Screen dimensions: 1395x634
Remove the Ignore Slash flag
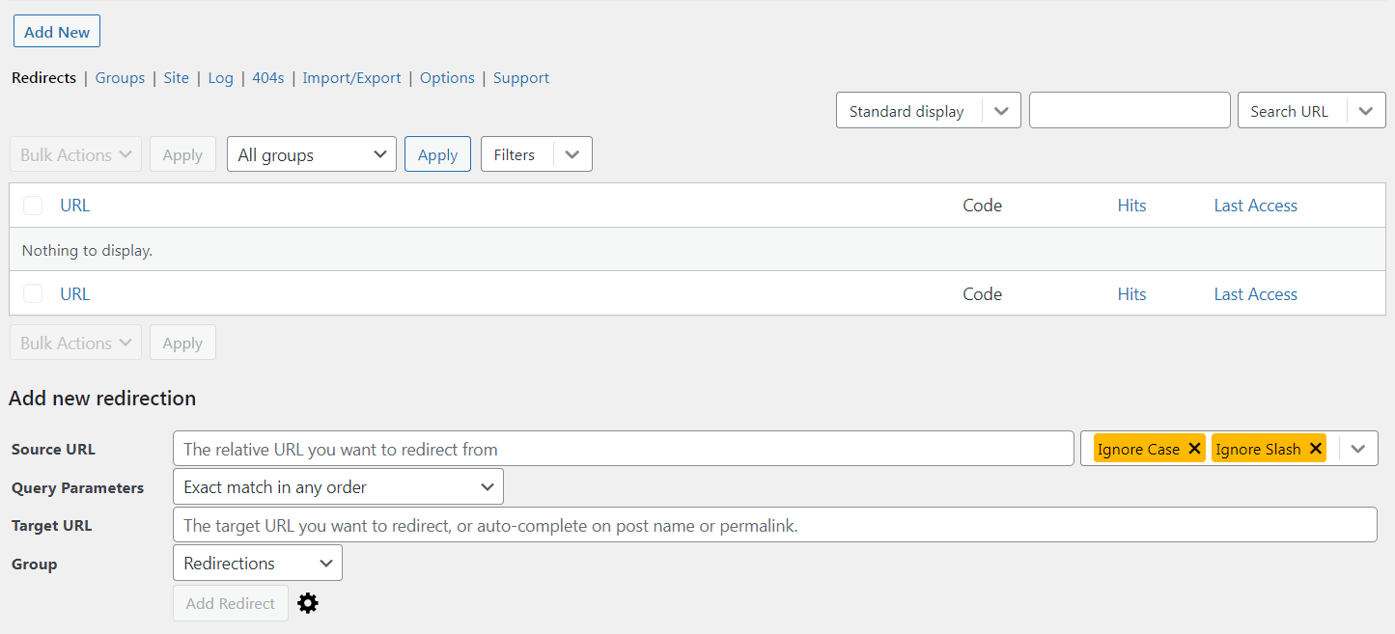1316,448
